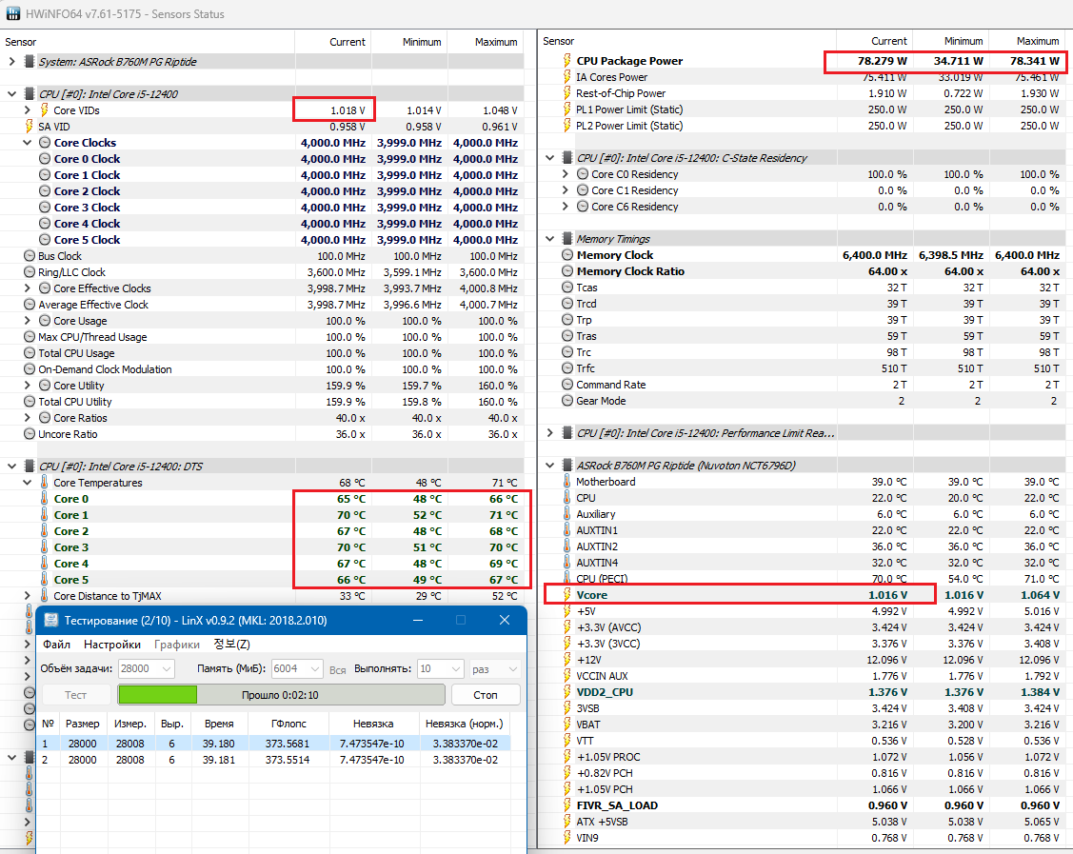Click the lightning bolt icon beside Core VIDs

(44, 110)
